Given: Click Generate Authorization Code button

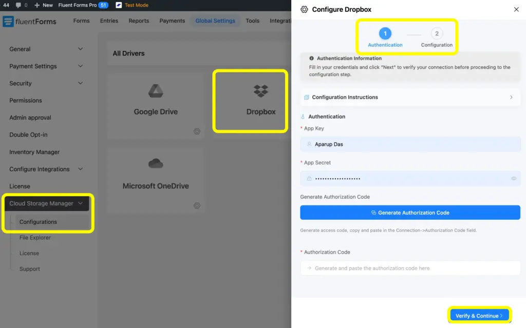Looking at the screenshot, I should (x=410, y=213).
